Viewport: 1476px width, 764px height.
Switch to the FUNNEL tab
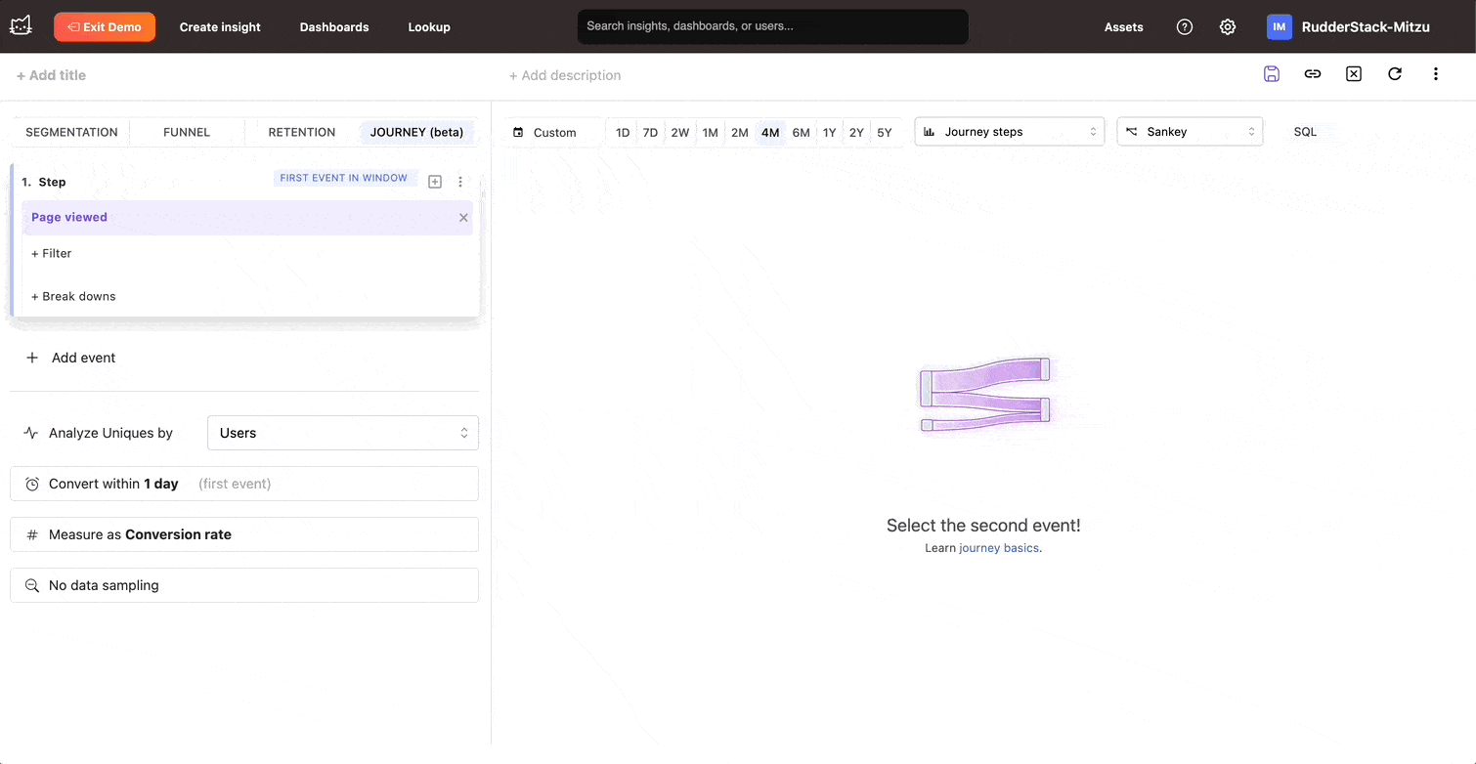(187, 132)
